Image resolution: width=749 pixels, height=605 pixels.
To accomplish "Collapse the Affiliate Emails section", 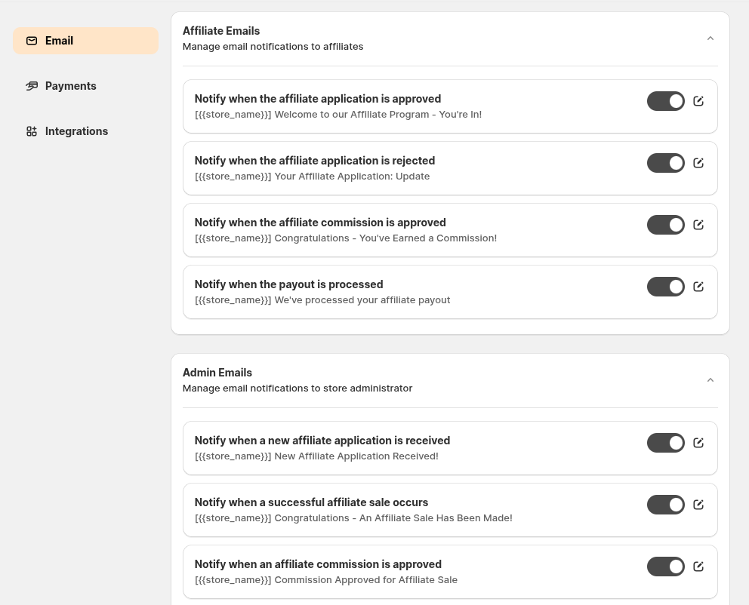I will coord(710,38).
